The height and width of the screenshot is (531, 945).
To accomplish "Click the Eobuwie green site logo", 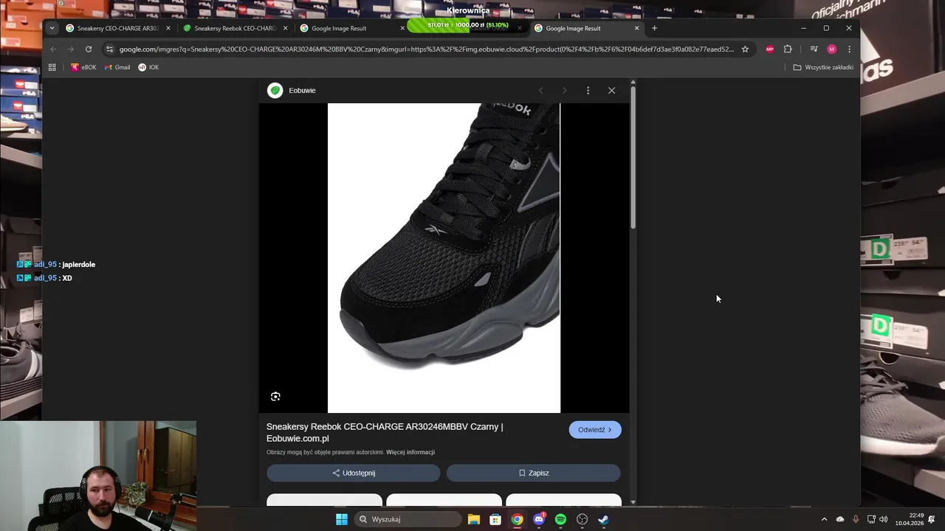I will point(275,90).
